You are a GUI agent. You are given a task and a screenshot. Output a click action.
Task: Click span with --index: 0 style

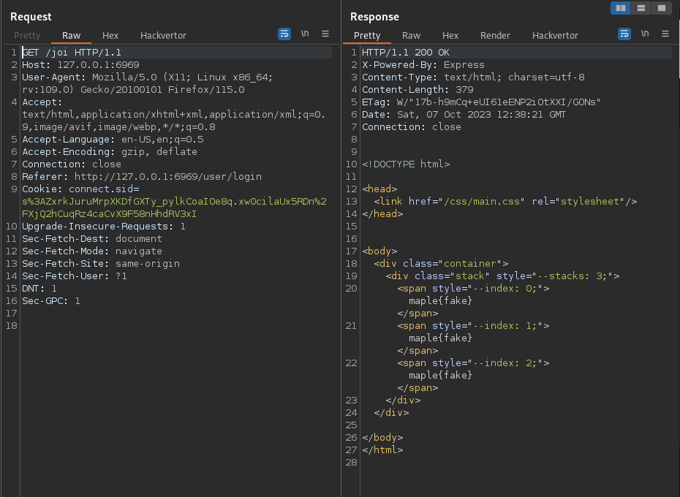(x=474, y=289)
